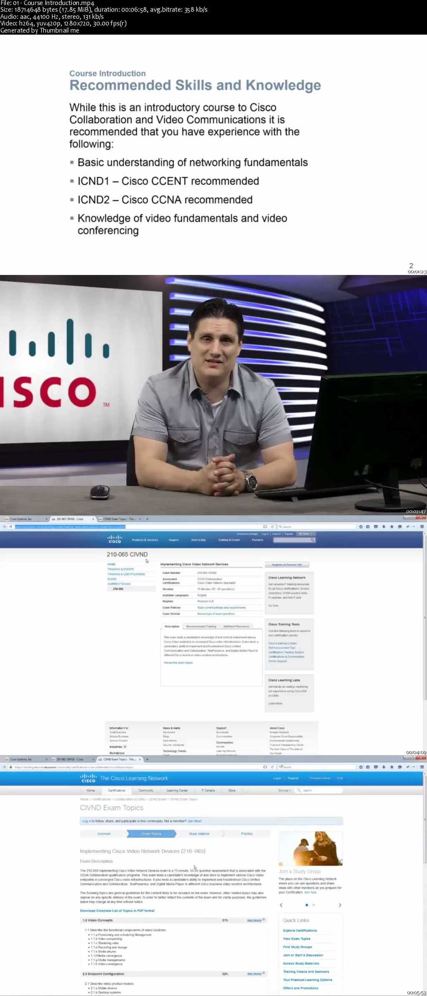The height and width of the screenshot is (996, 427).
Task: Click the Cisco logo on the CIVND page
Action: click(x=115, y=539)
